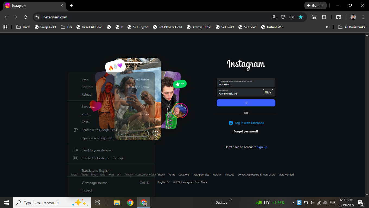
Task: Open the LLY stock widget on taskbar
Action: click(x=270, y=203)
